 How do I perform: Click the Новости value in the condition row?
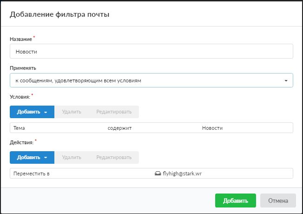point(212,128)
